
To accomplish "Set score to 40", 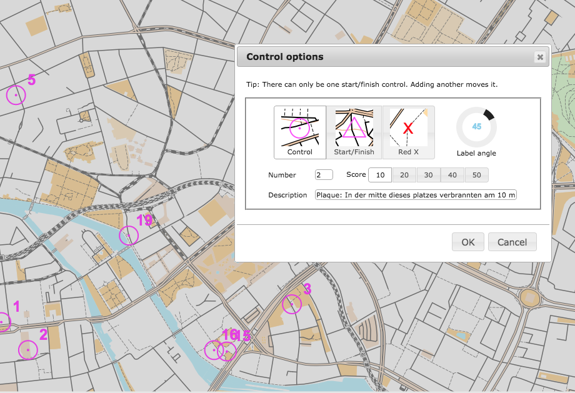I will coord(452,175).
